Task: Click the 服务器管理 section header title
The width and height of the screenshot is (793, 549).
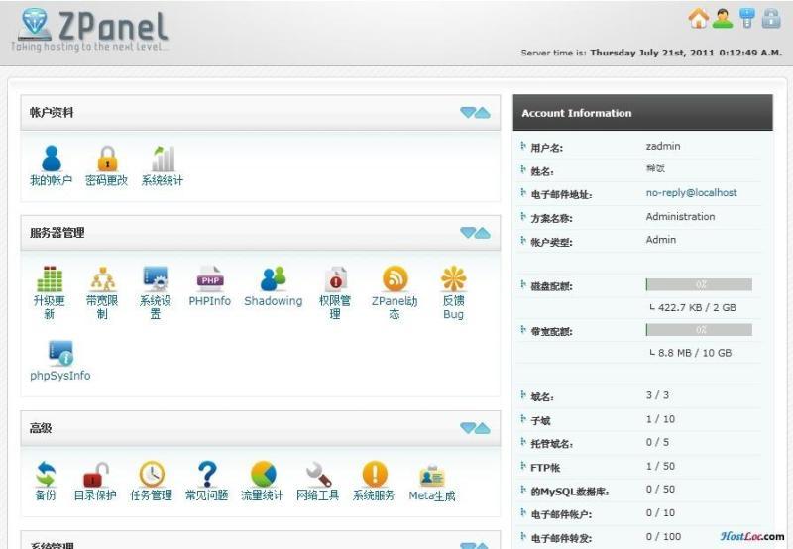Action: (x=57, y=233)
